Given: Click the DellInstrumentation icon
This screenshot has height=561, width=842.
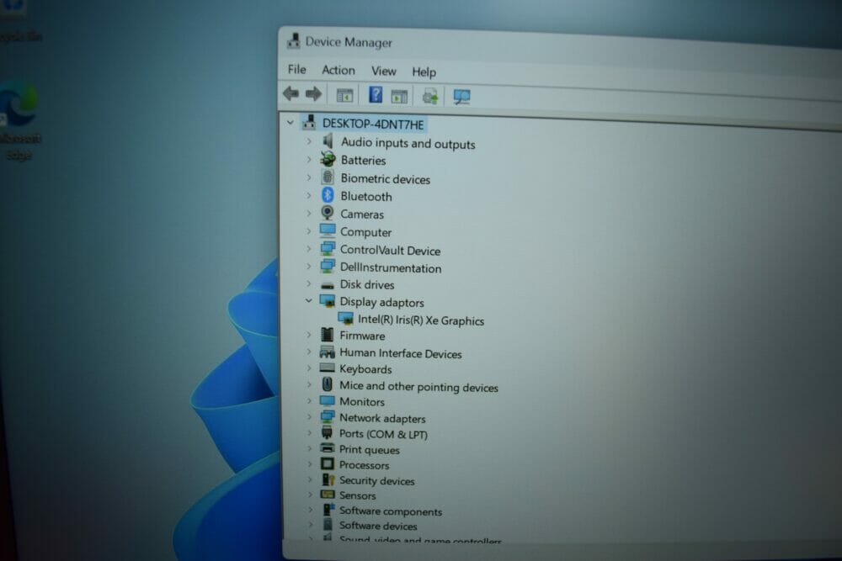Looking at the screenshot, I should click(327, 267).
